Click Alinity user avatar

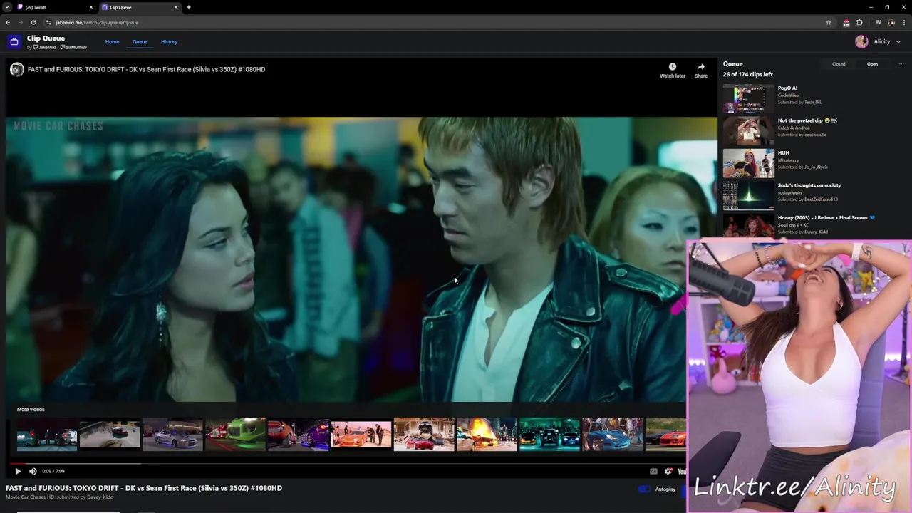[x=861, y=42]
